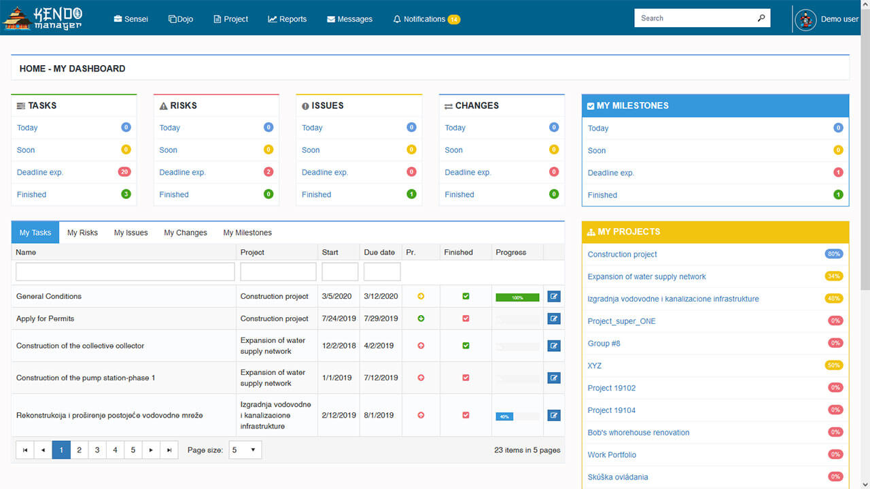Image resolution: width=870 pixels, height=489 pixels.
Task: Go to next page of tasks
Action: click(x=151, y=450)
